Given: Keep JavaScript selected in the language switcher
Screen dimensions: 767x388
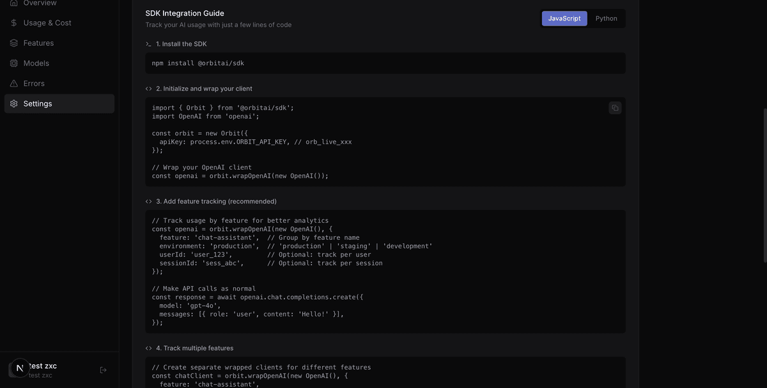Looking at the screenshot, I should tap(564, 18).
